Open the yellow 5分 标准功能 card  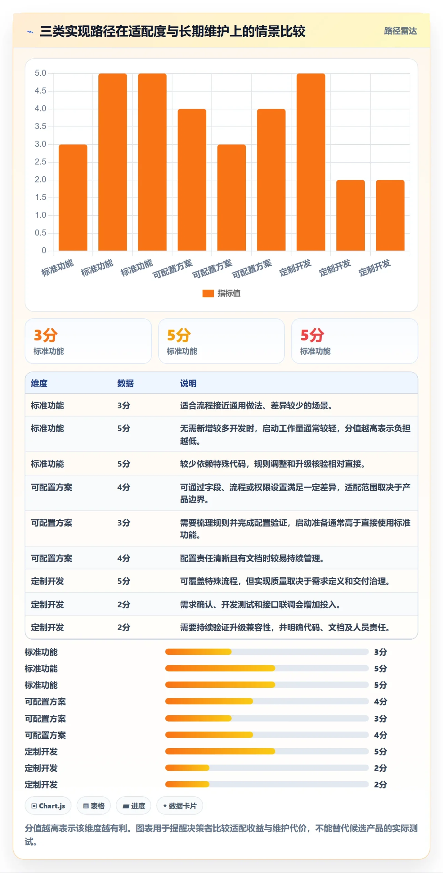(x=221, y=341)
